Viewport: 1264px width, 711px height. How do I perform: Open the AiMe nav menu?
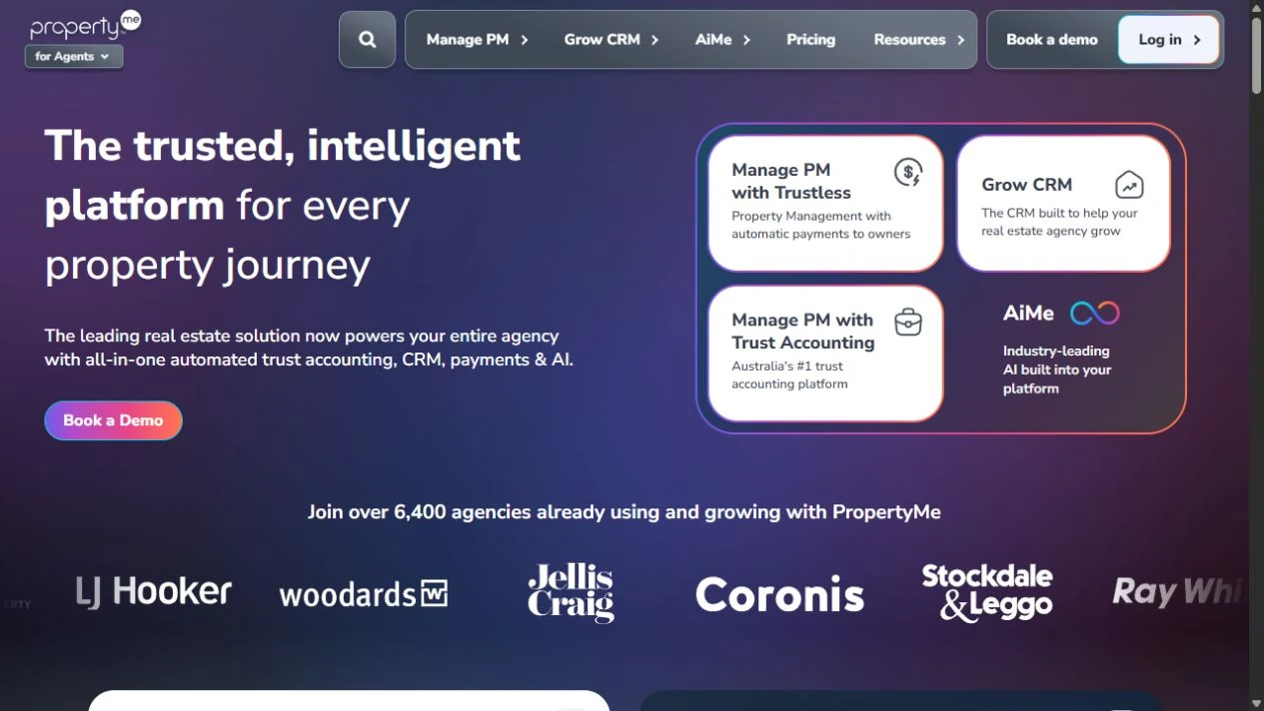click(723, 40)
